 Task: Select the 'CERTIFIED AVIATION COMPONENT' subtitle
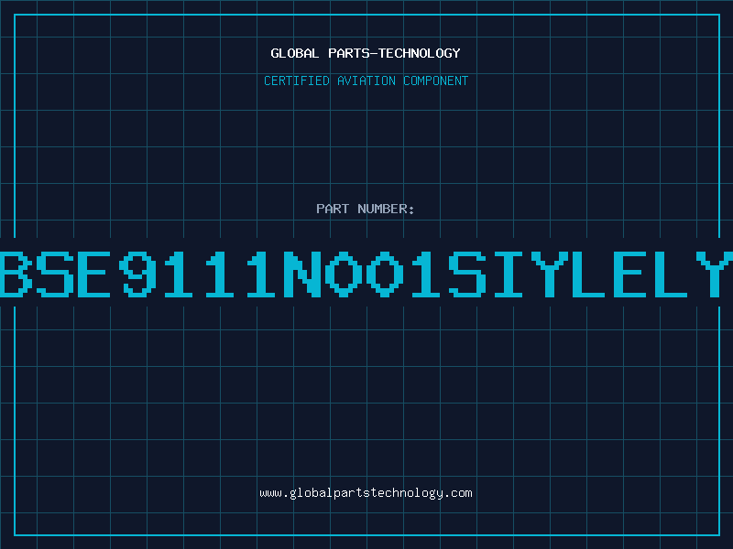tap(366, 81)
